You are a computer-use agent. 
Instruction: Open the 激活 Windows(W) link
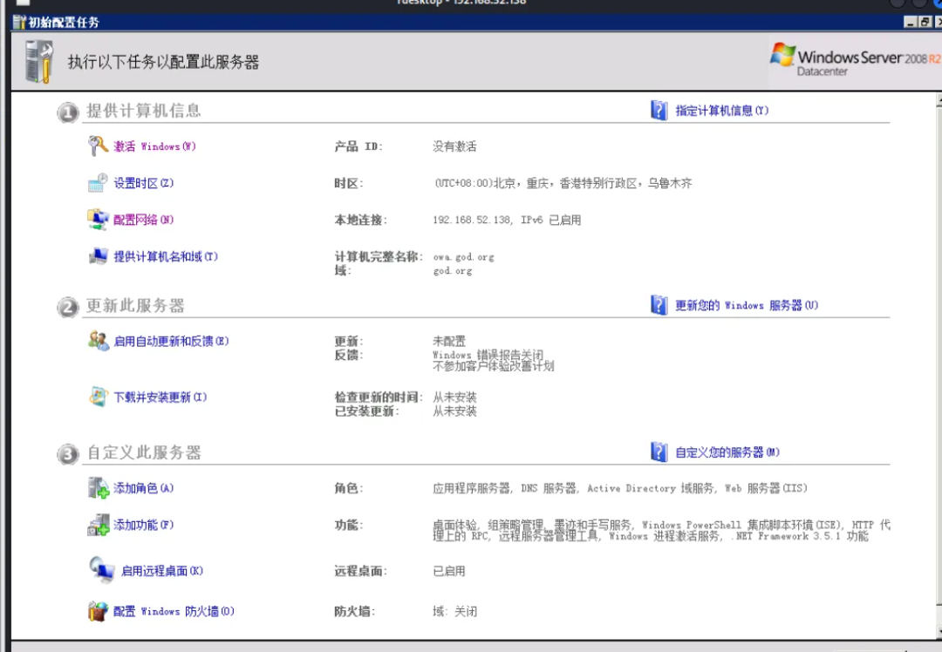click(x=154, y=146)
